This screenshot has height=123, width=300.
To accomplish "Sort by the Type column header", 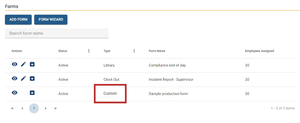I will pyautogui.click(x=107, y=51).
